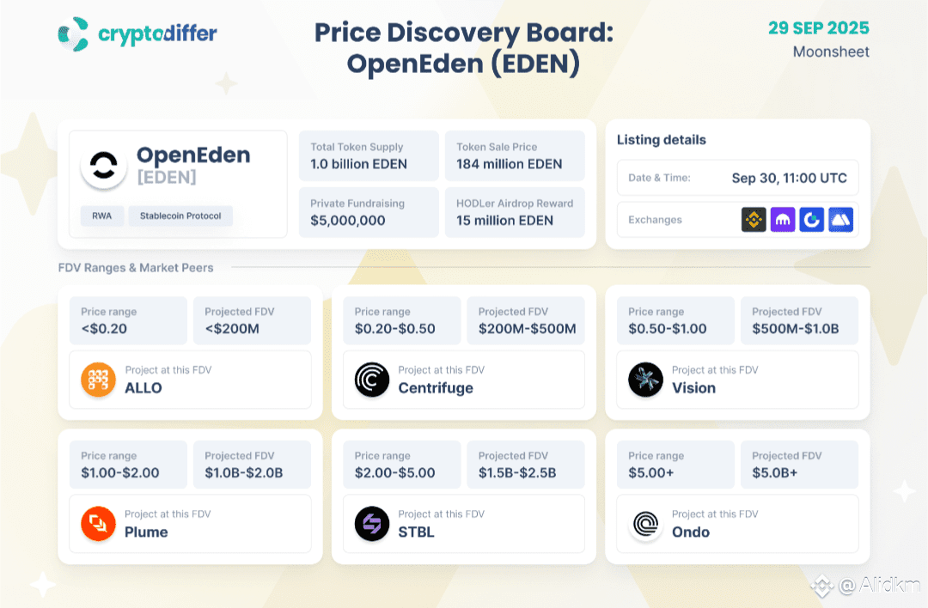
Task: Open the Ondo project icon
Action: coord(645,524)
